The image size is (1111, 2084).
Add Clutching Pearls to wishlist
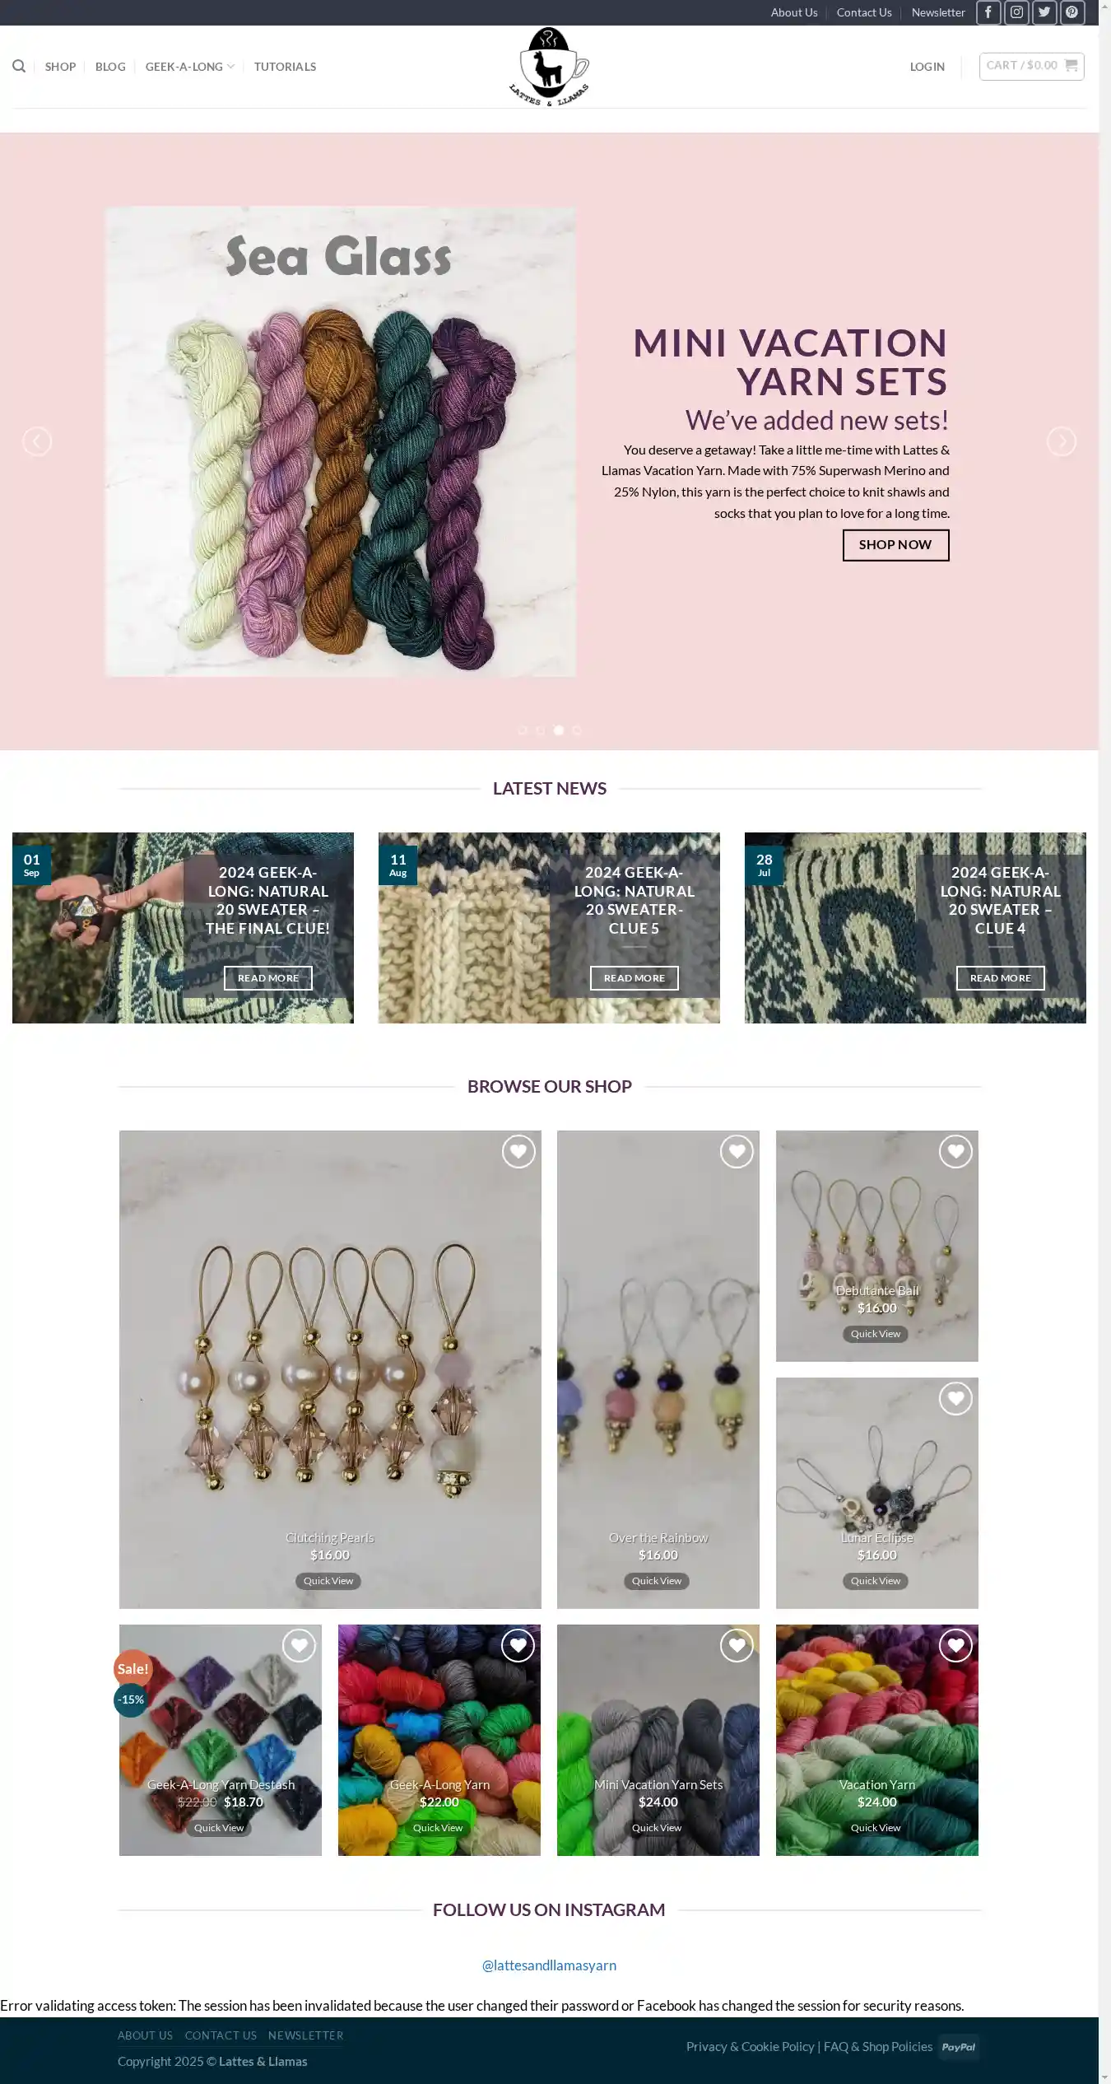coord(518,1151)
